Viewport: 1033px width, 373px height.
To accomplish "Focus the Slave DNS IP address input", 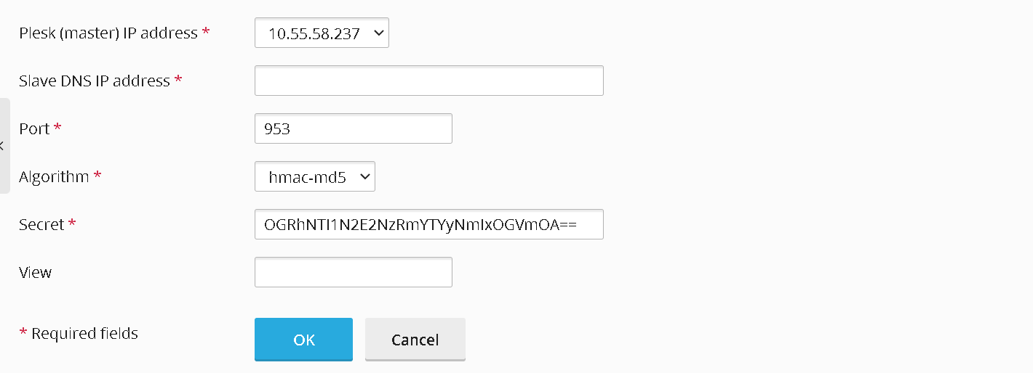I will pyautogui.click(x=428, y=81).
